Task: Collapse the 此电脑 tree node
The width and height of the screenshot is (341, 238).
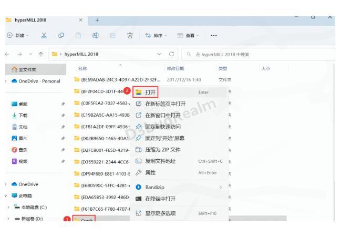Action: click(x=6, y=195)
